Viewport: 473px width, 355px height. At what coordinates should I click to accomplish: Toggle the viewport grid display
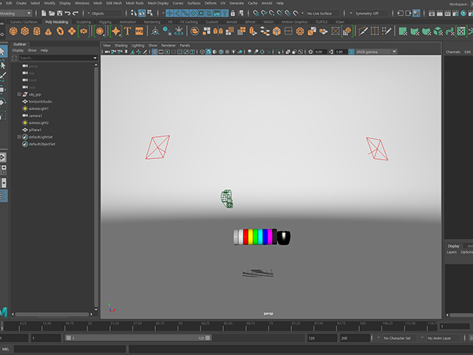click(x=154, y=52)
